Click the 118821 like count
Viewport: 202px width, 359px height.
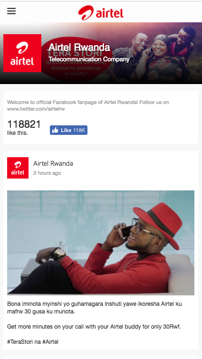click(24, 124)
